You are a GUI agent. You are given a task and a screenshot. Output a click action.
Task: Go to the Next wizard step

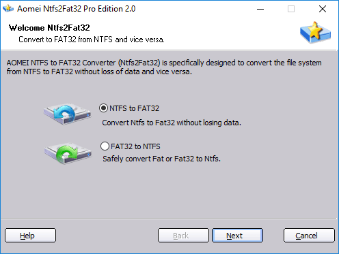[237, 236]
